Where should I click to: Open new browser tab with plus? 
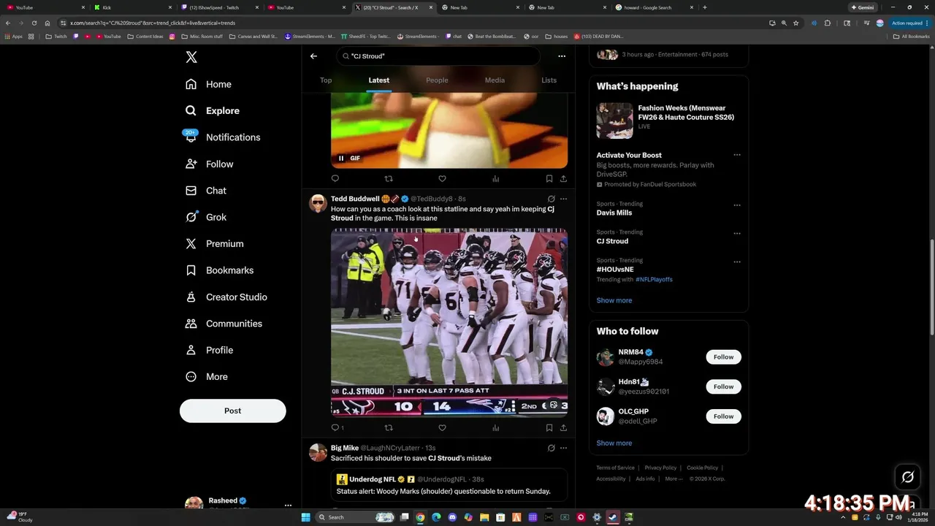click(x=704, y=7)
